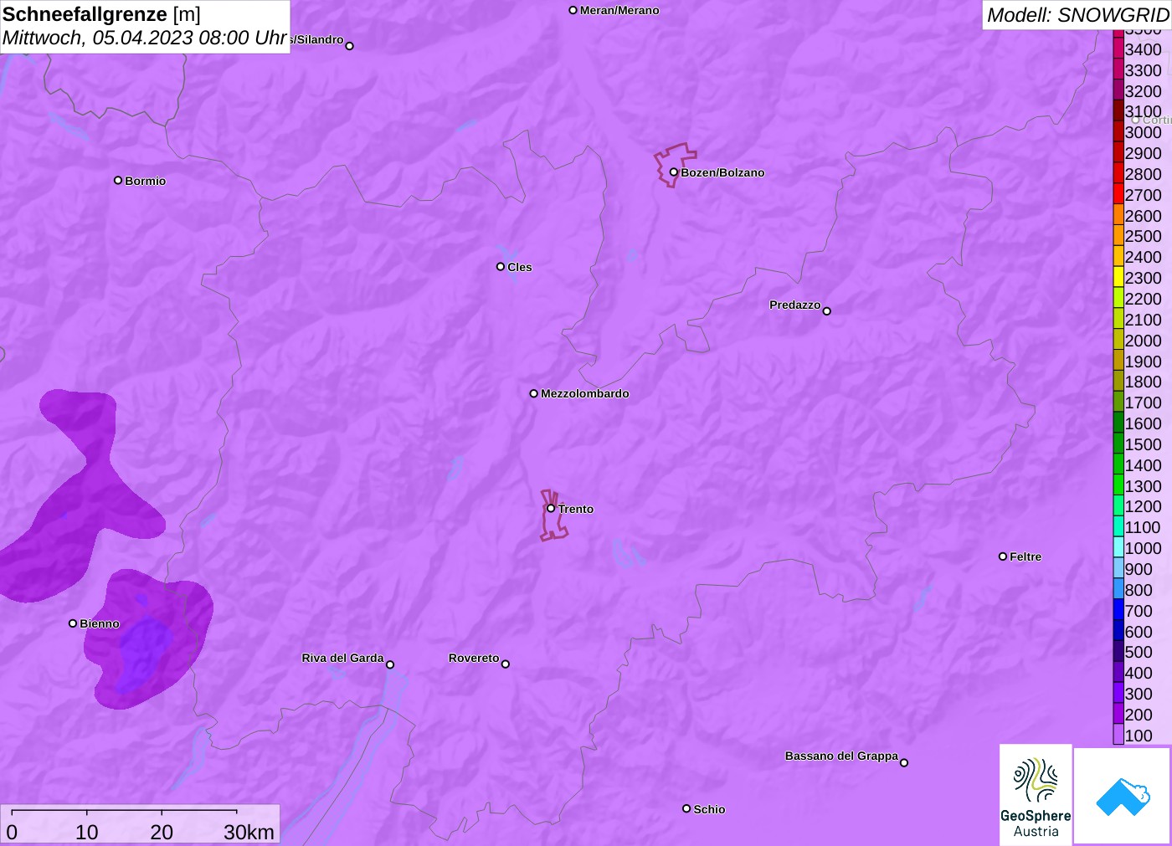Click the Bassano del Grappa label text

click(x=841, y=756)
